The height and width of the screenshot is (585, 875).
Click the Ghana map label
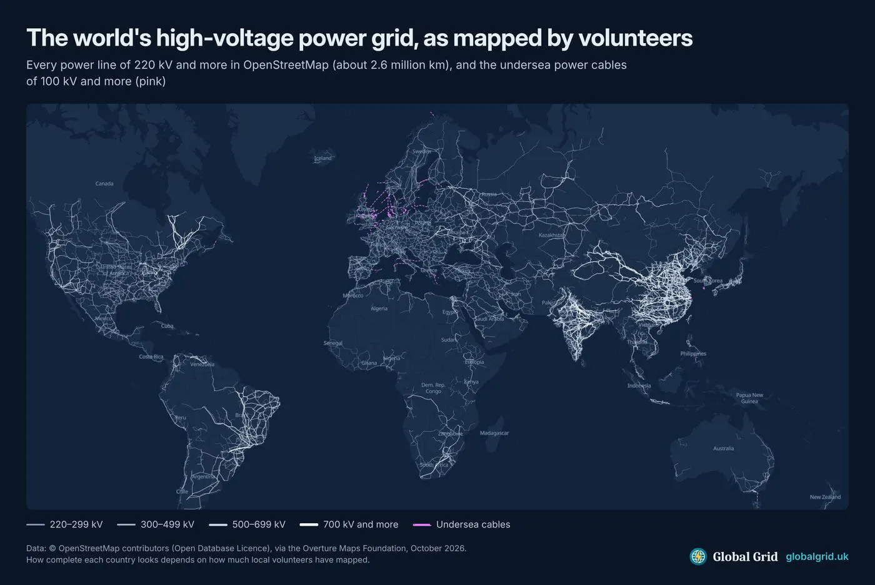pyautogui.click(x=369, y=363)
